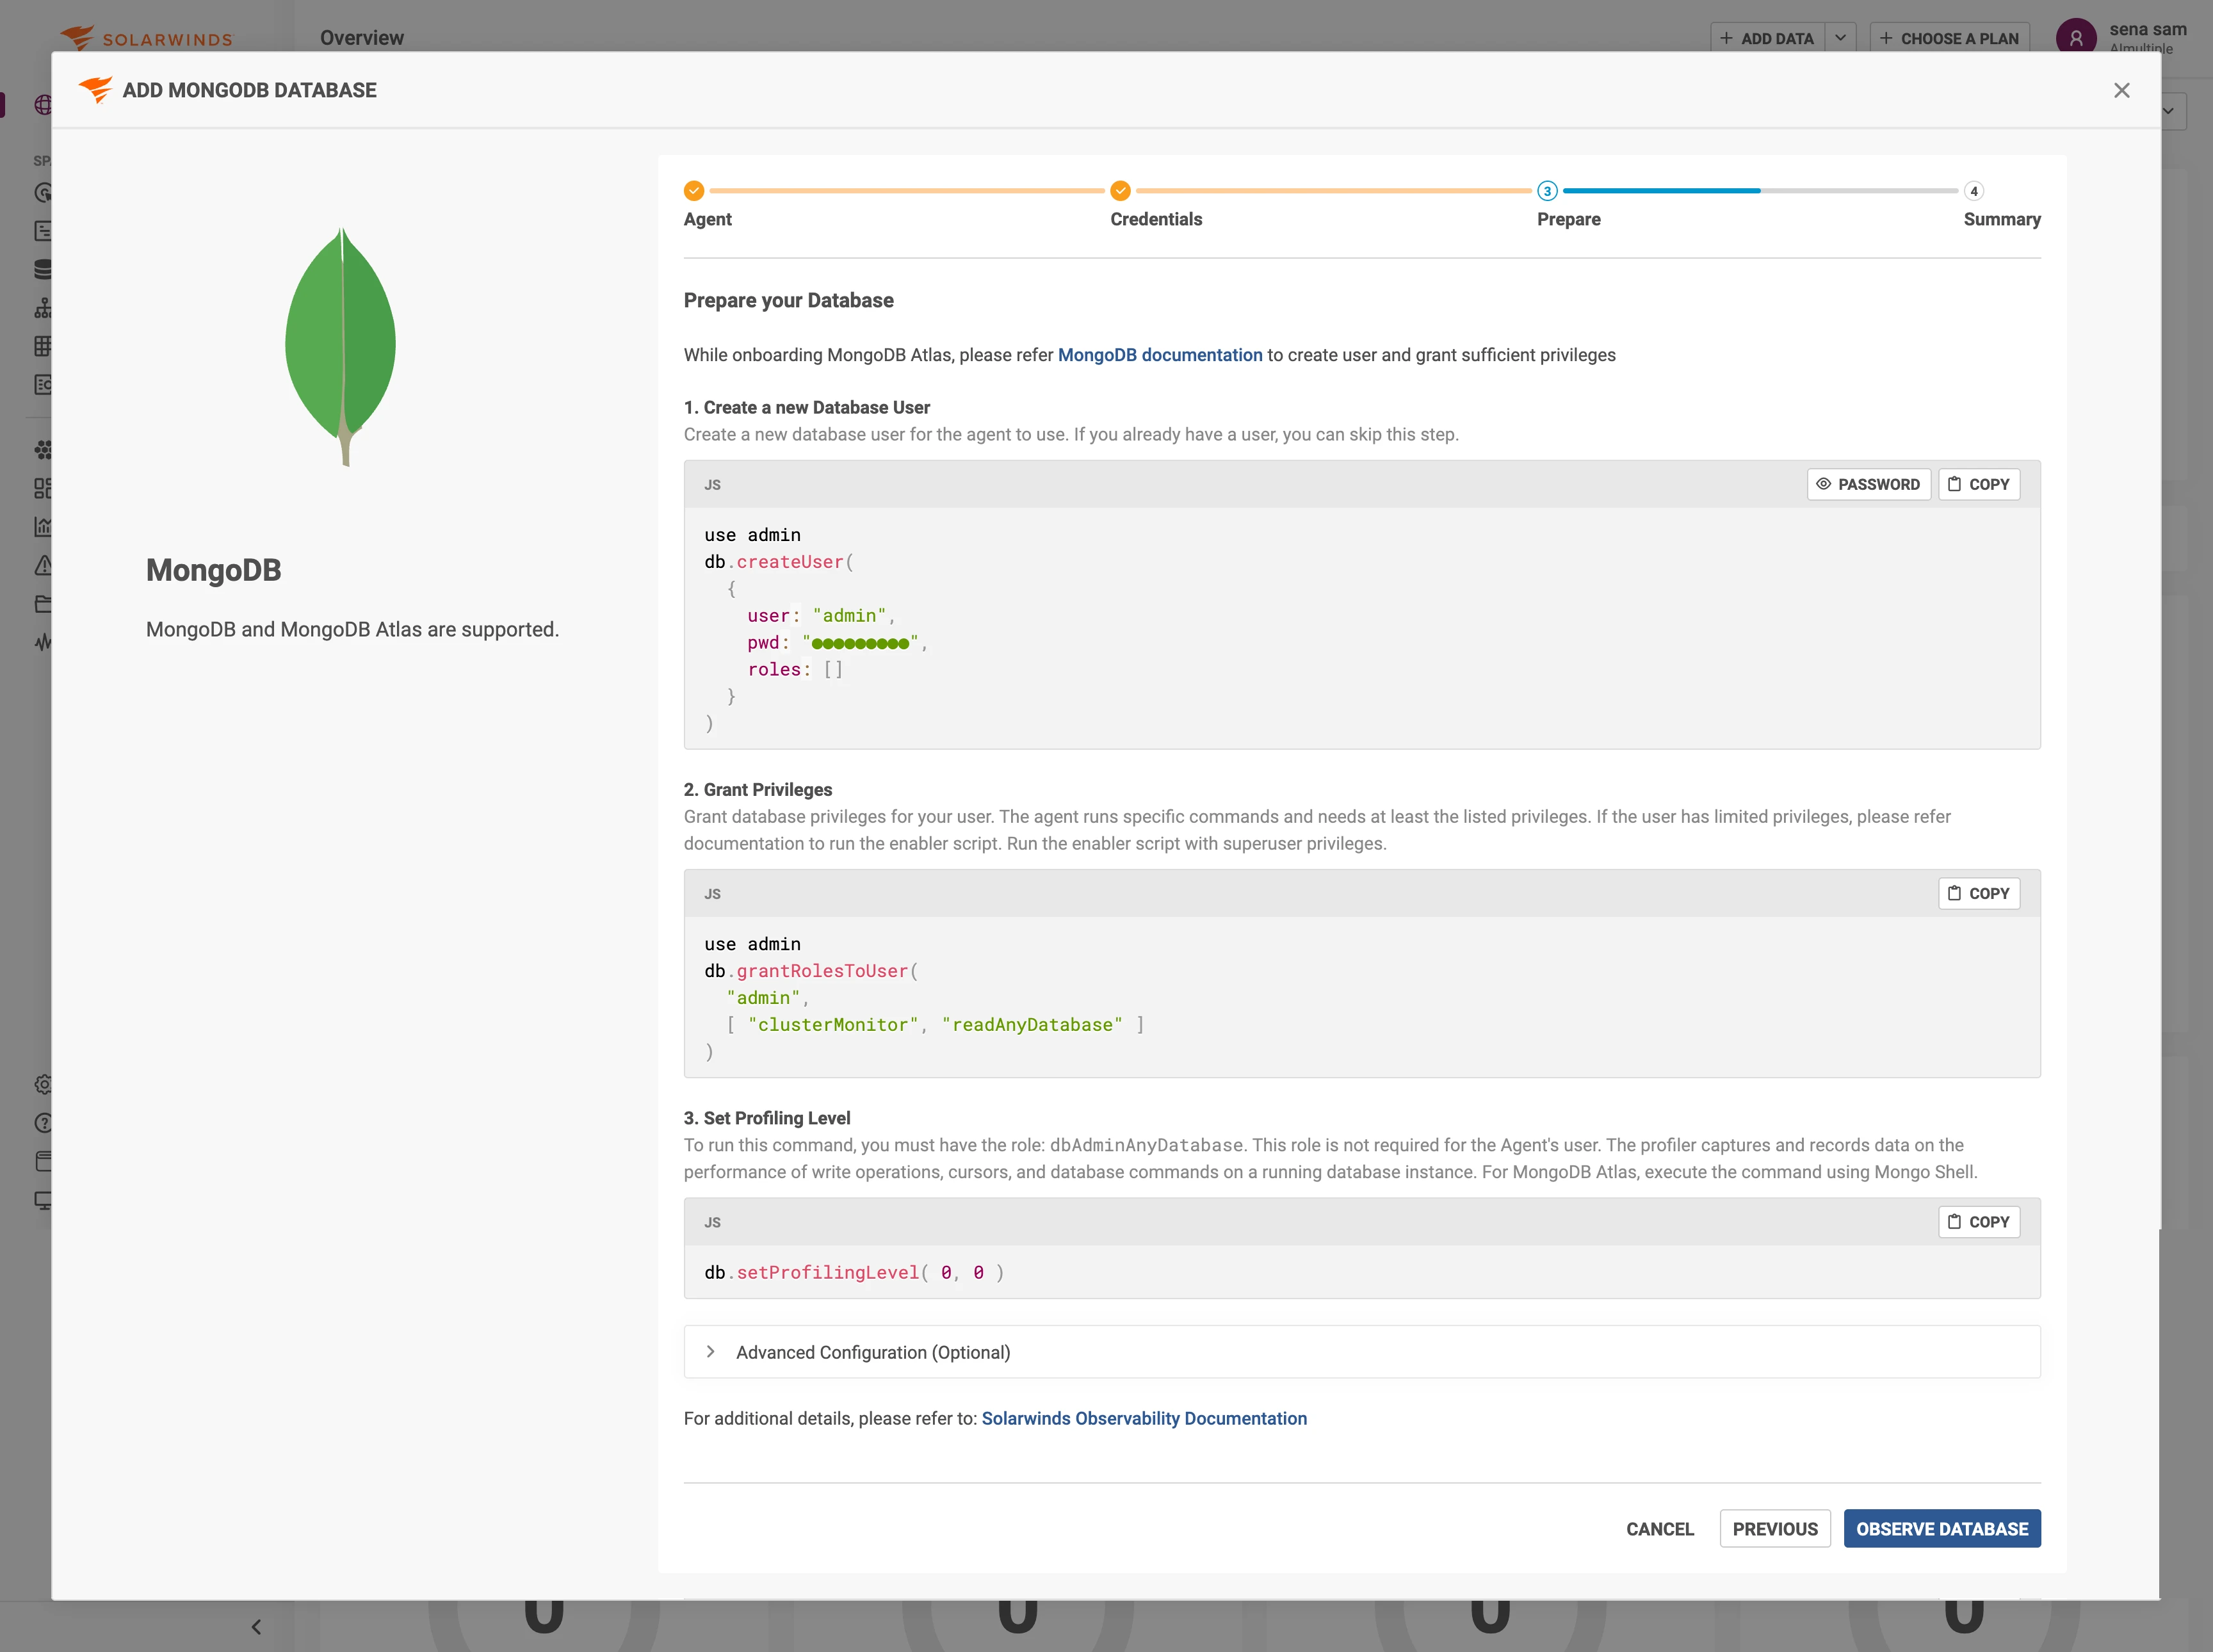
Task: Click the SolarWinds flame icon in dialog header
Action: click(x=96, y=90)
